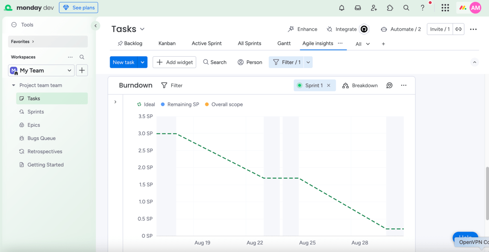Expand the New task dropdown arrow
489x252 pixels.
(141, 62)
